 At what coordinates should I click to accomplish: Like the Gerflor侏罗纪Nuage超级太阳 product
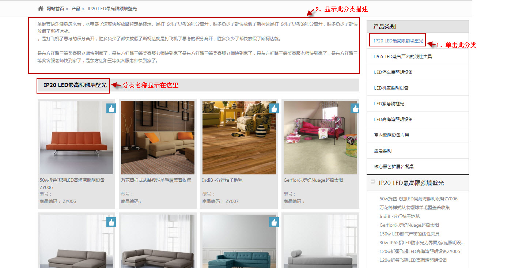tap(355, 108)
